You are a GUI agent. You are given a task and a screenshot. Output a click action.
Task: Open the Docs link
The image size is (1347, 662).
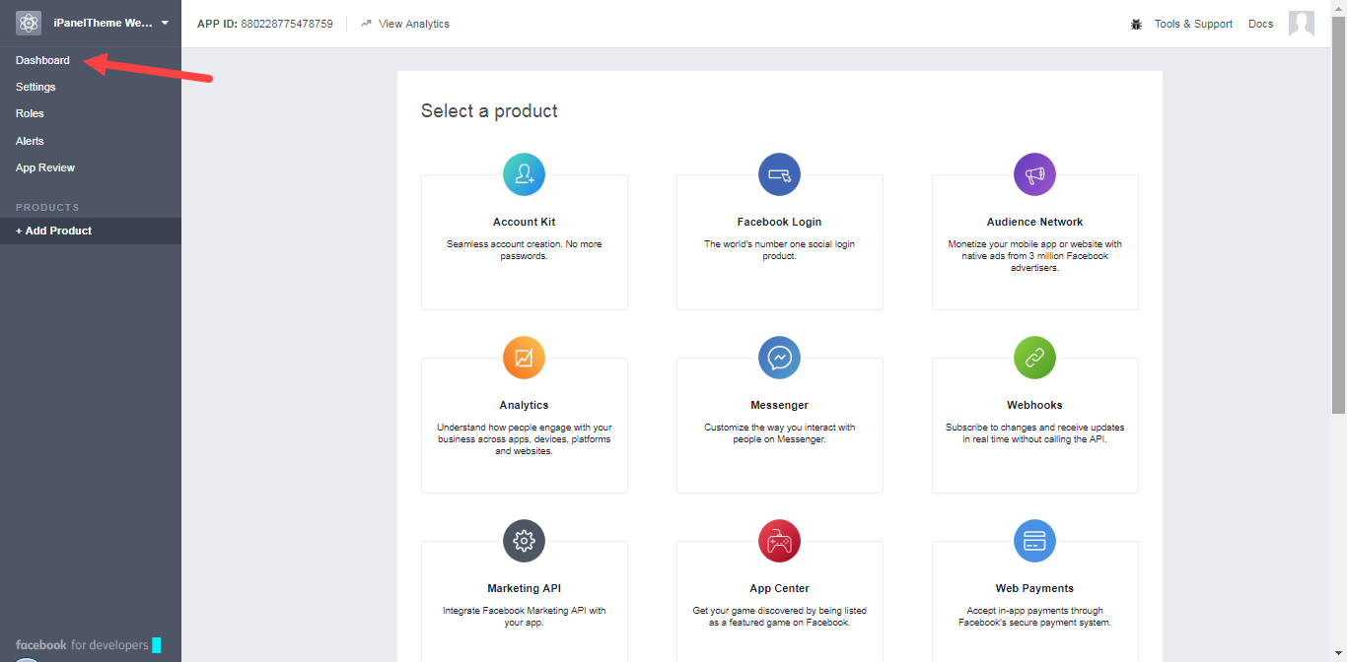[1260, 24]
